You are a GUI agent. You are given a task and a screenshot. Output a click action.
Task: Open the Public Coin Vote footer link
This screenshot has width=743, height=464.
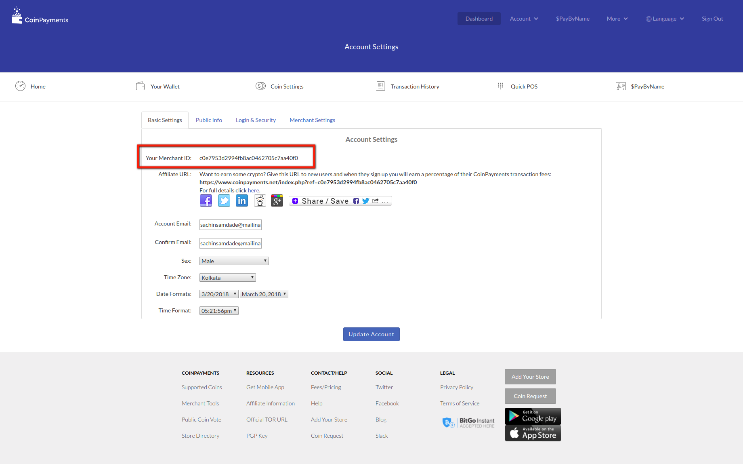[201, 420]
